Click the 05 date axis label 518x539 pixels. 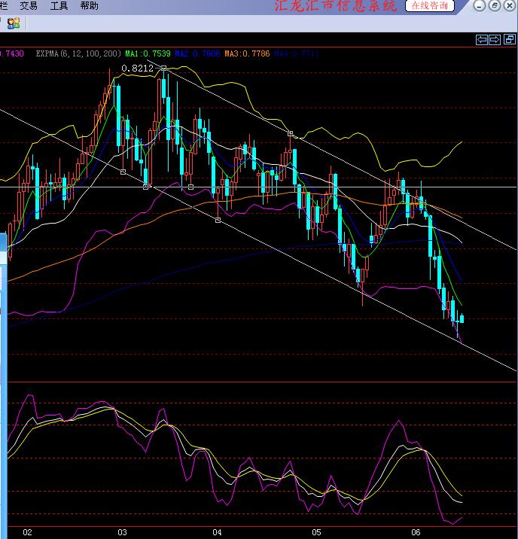[x=316, y=532]
